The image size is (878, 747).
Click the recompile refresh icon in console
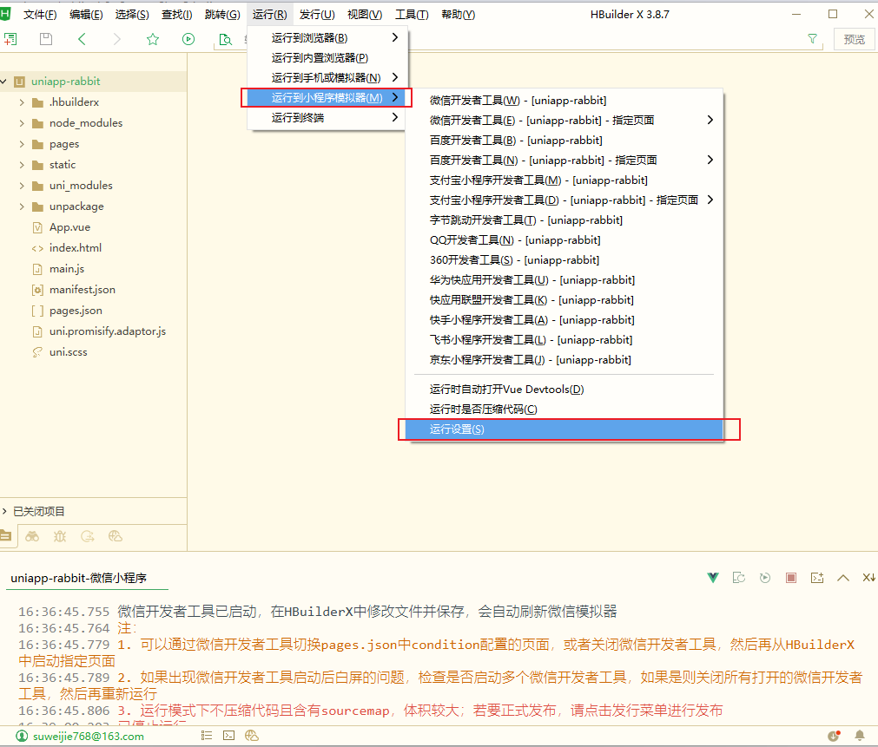(738, 578)
